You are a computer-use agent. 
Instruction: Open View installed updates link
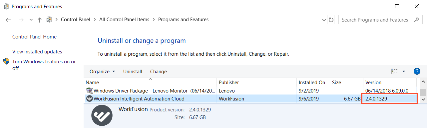[x=37, y=52]
